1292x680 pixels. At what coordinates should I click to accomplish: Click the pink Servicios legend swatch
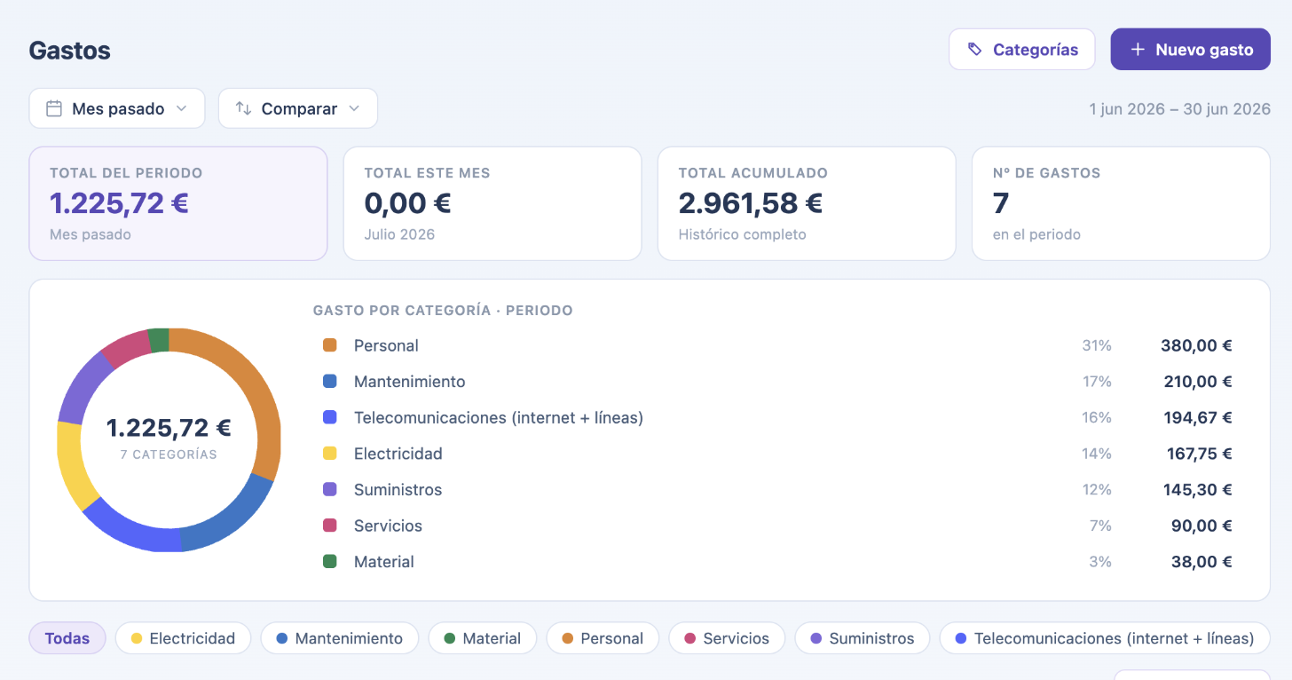[x=330, y=526]
